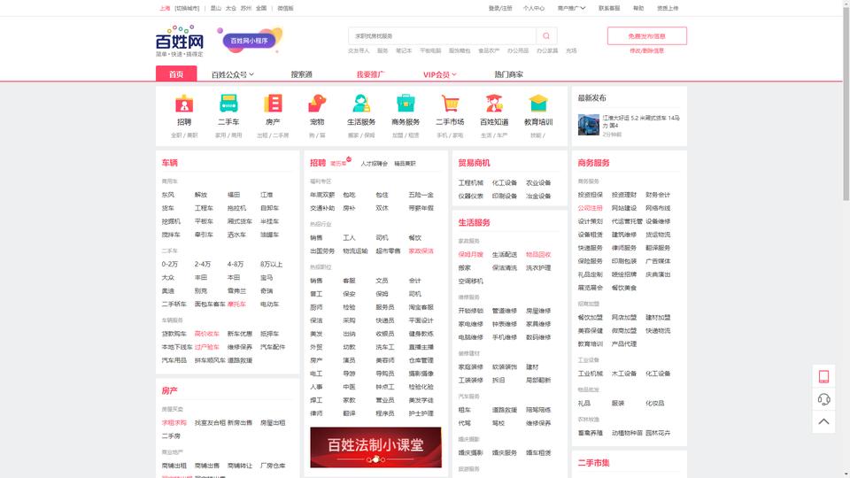The width and height of the screenshot is (850, 478).
Task: Click the 人才招聘会 link beside 招聘
Action: 374,164
